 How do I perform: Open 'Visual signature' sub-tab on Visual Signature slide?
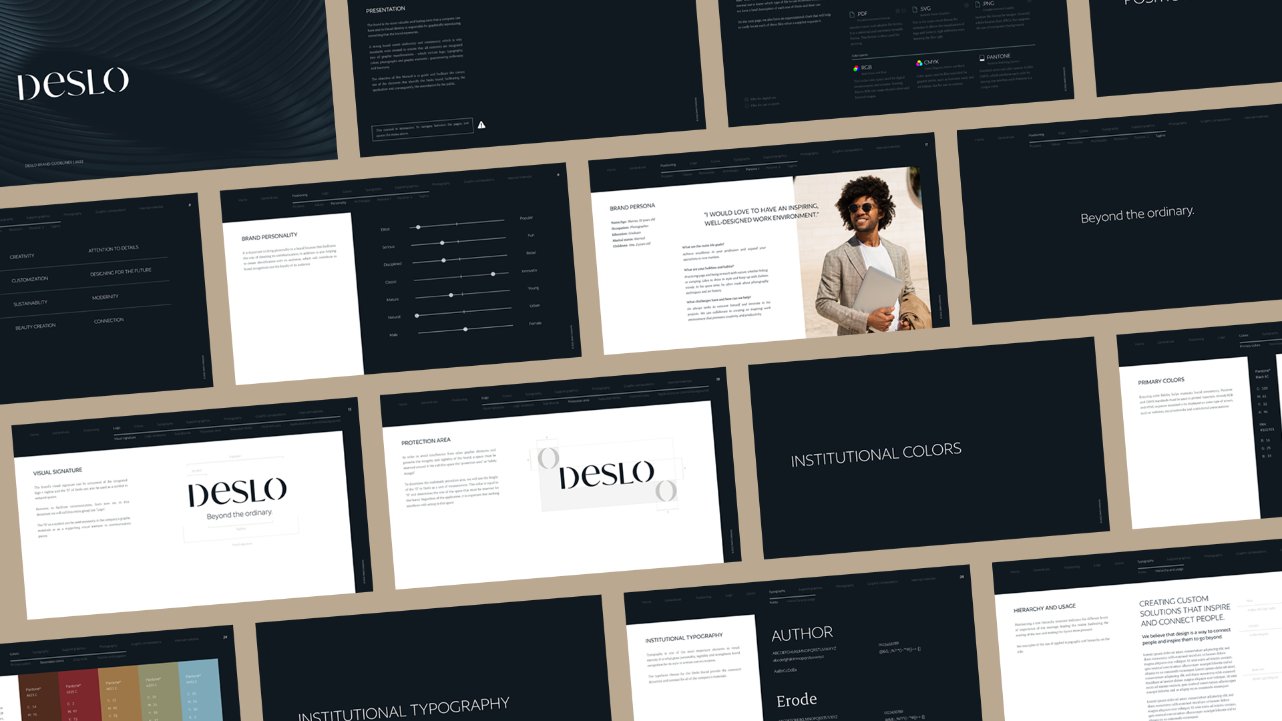(x=125, y=438)
